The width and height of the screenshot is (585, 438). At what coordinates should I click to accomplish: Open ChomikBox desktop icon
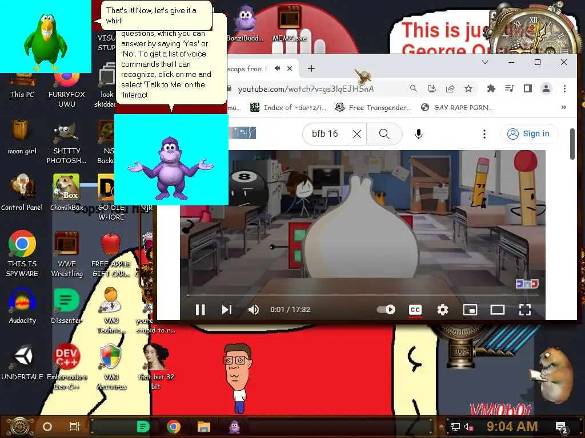pos(67,193)
